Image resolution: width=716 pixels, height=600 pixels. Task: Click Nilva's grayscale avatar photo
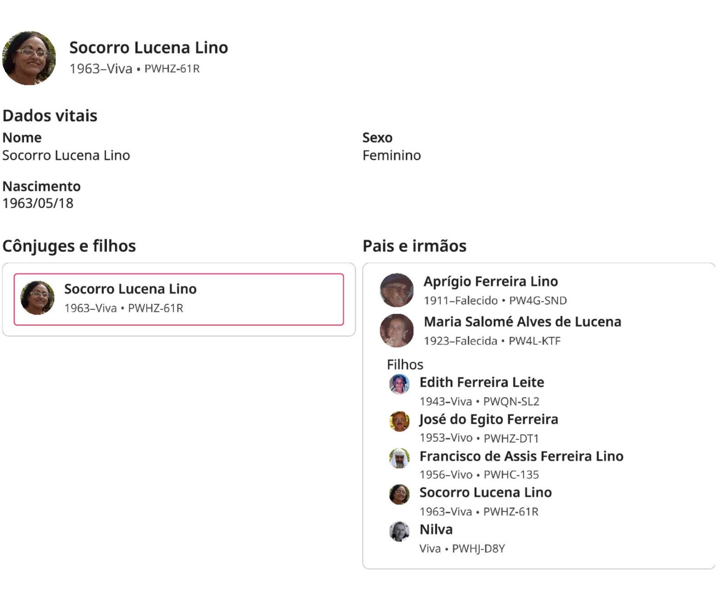click(399, 531)
